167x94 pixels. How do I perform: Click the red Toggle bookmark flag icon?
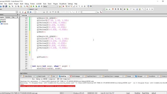(113, 9)
